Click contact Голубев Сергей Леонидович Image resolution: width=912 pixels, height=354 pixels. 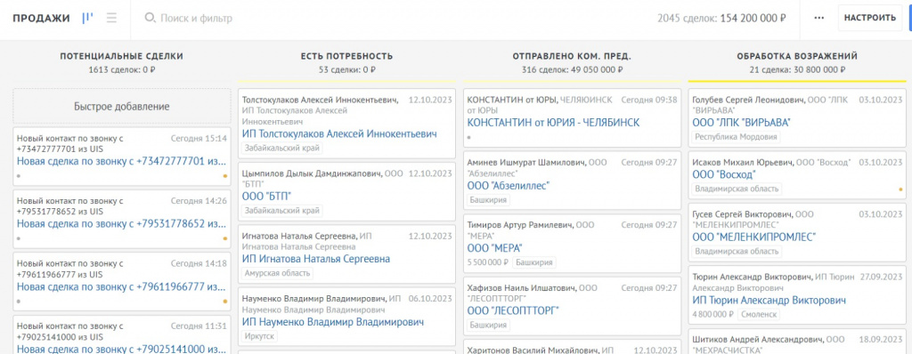click(748, 100)
